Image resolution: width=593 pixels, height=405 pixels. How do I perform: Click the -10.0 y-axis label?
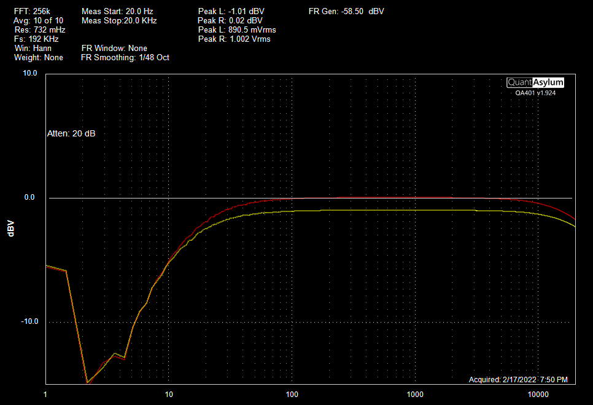click(x=29, y=321)
